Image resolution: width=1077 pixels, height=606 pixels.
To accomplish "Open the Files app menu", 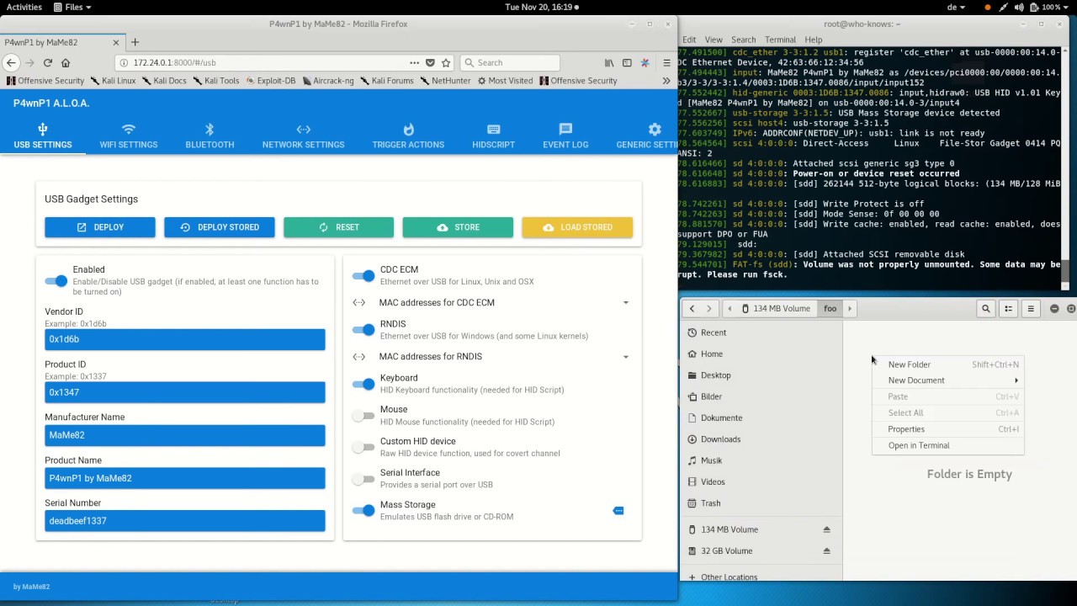I will (72, 7).
